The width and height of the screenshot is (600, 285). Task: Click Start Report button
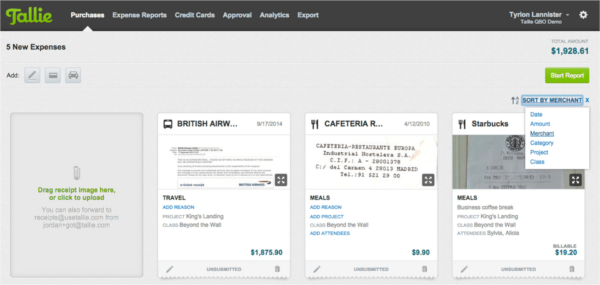(x=567, y=75)
